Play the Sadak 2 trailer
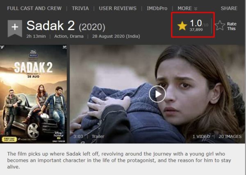Viewport: 246px width, 175px height. tap(157, 94)
